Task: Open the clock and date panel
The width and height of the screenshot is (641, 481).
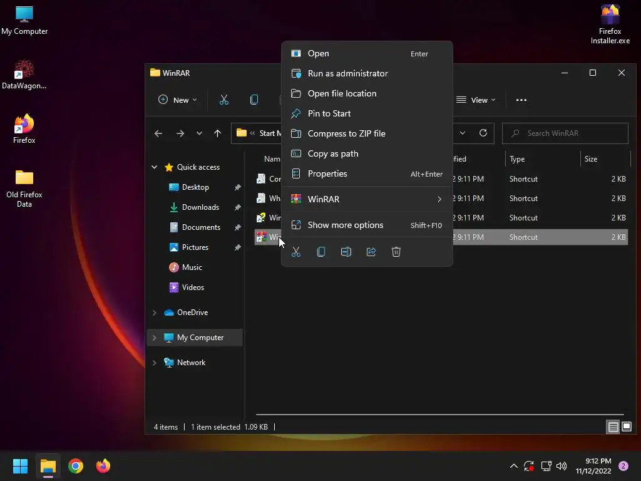Action: click(593, 466)
